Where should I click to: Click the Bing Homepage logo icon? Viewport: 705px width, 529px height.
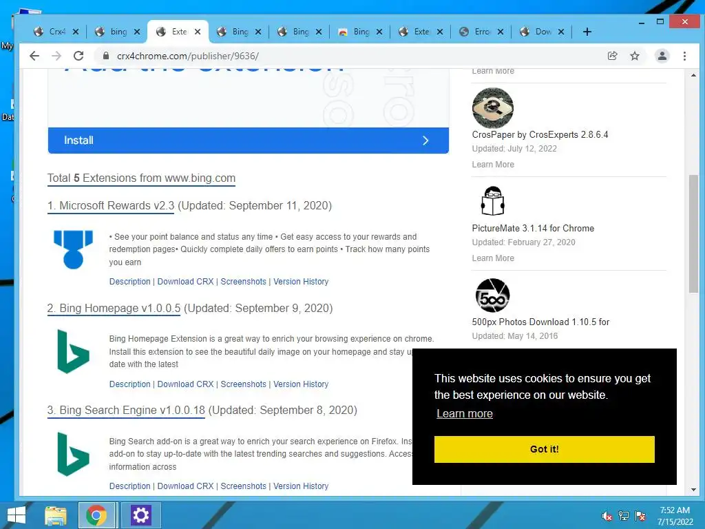(x=73, y=352)
